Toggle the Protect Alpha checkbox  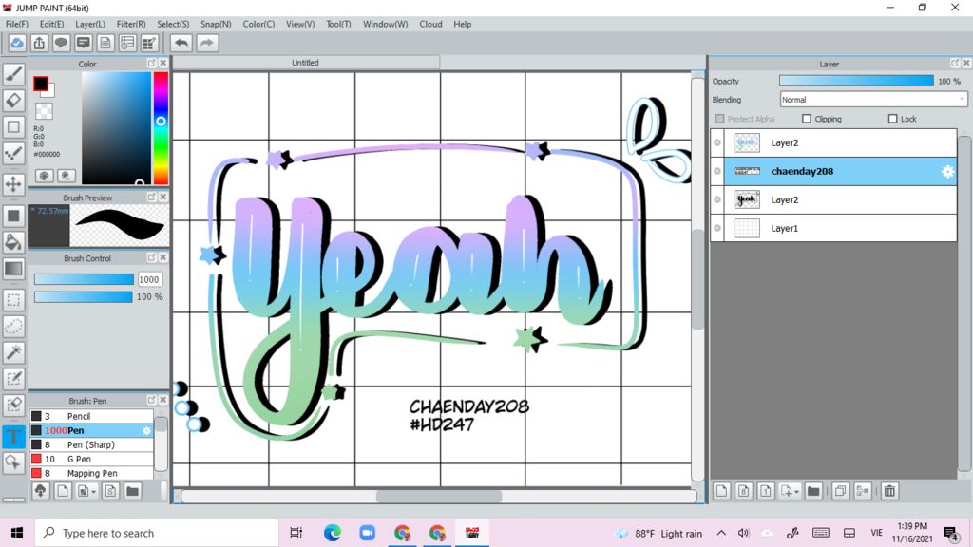(x=720, y=119)
